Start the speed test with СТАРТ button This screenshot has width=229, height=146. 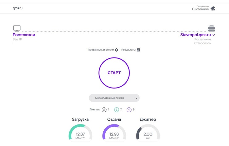tap(114, 73)
